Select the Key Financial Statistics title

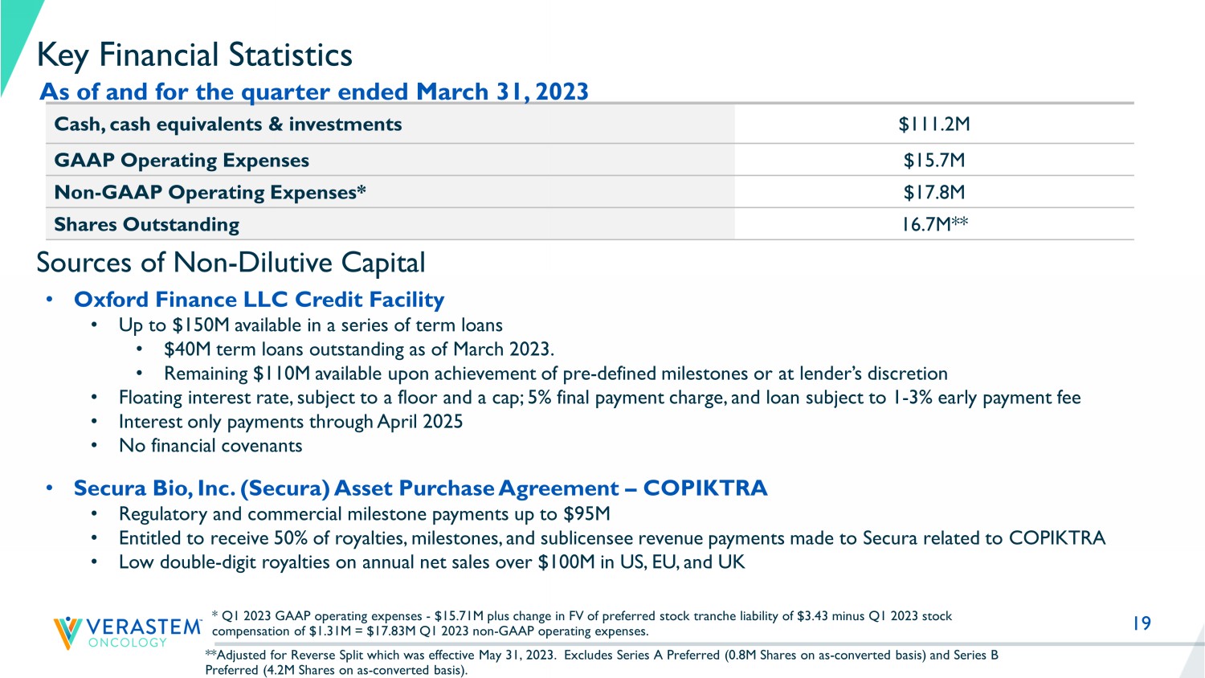pos(194,55)
